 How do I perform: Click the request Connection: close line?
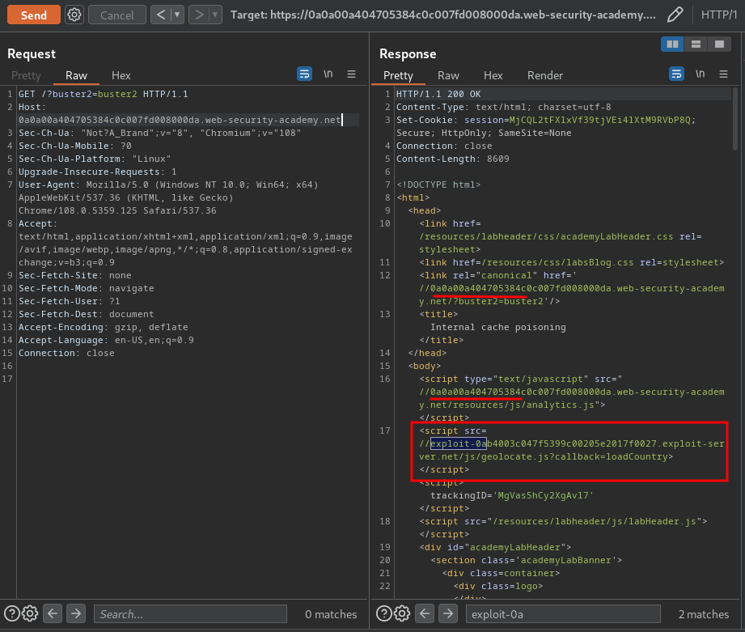point(66,353)
